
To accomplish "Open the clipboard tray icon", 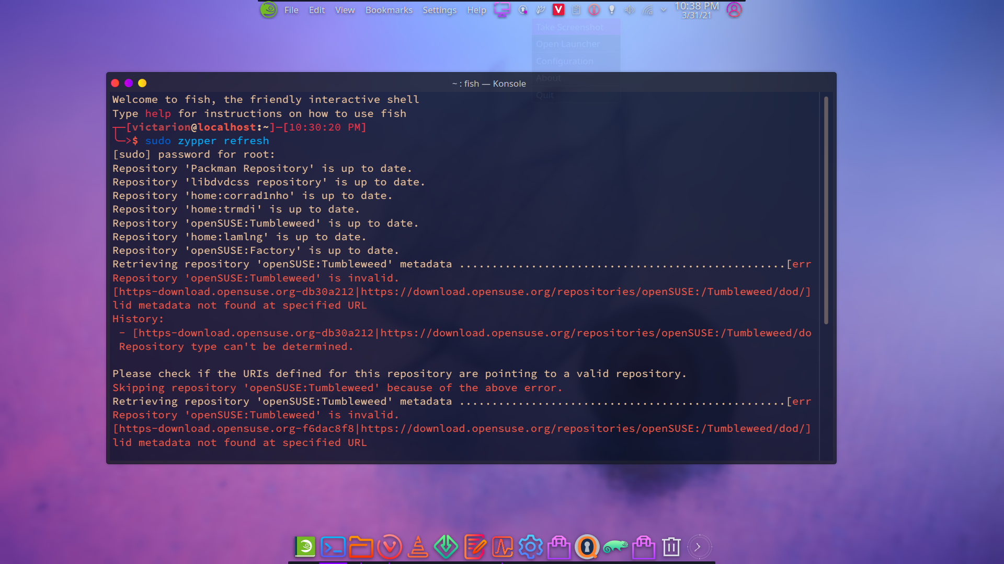I will [x=576, y=10].
